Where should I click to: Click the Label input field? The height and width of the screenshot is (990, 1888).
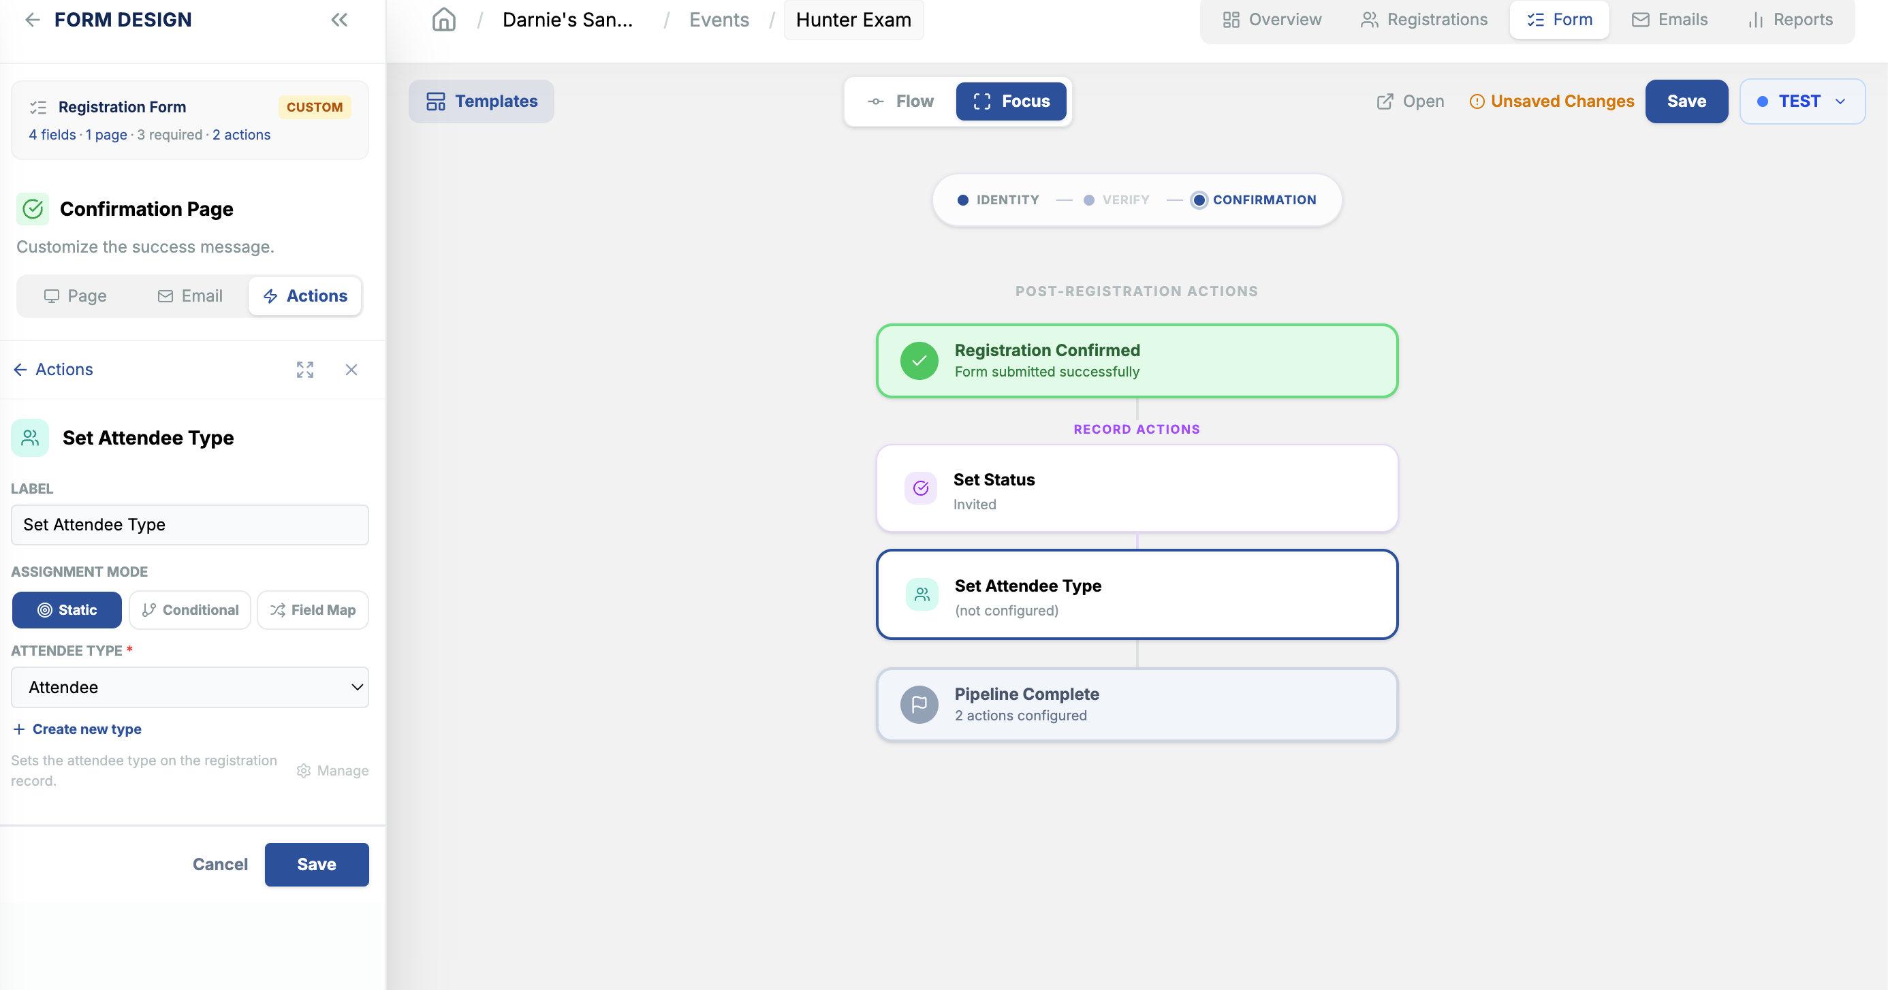[190, 525]
